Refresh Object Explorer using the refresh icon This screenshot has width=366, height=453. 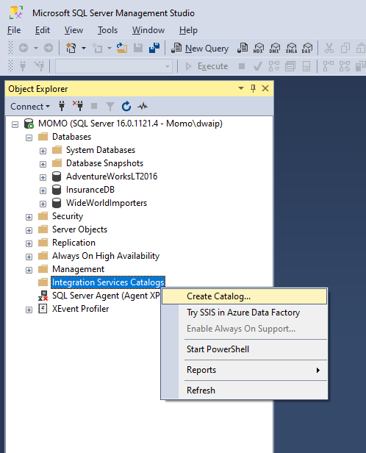(x=126, y=107)
